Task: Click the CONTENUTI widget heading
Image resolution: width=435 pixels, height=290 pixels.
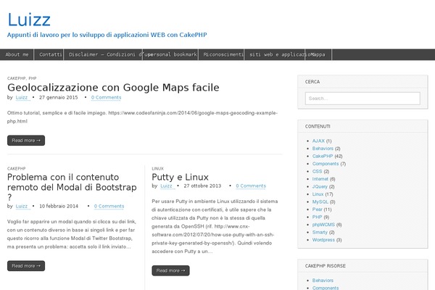Action: pos(318,127)
